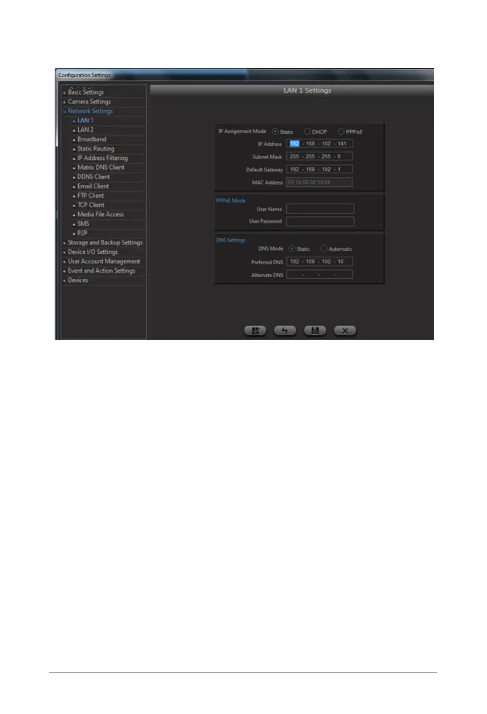Select PPPoE IP Assignment Mode
Image resolution: width=487 pixels, height=714 pixels.
point(341,132)
